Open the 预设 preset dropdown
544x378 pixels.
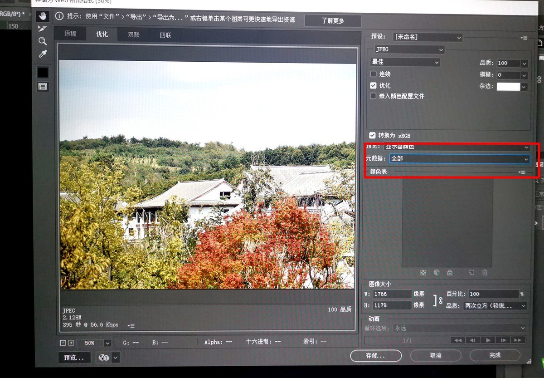427,37
